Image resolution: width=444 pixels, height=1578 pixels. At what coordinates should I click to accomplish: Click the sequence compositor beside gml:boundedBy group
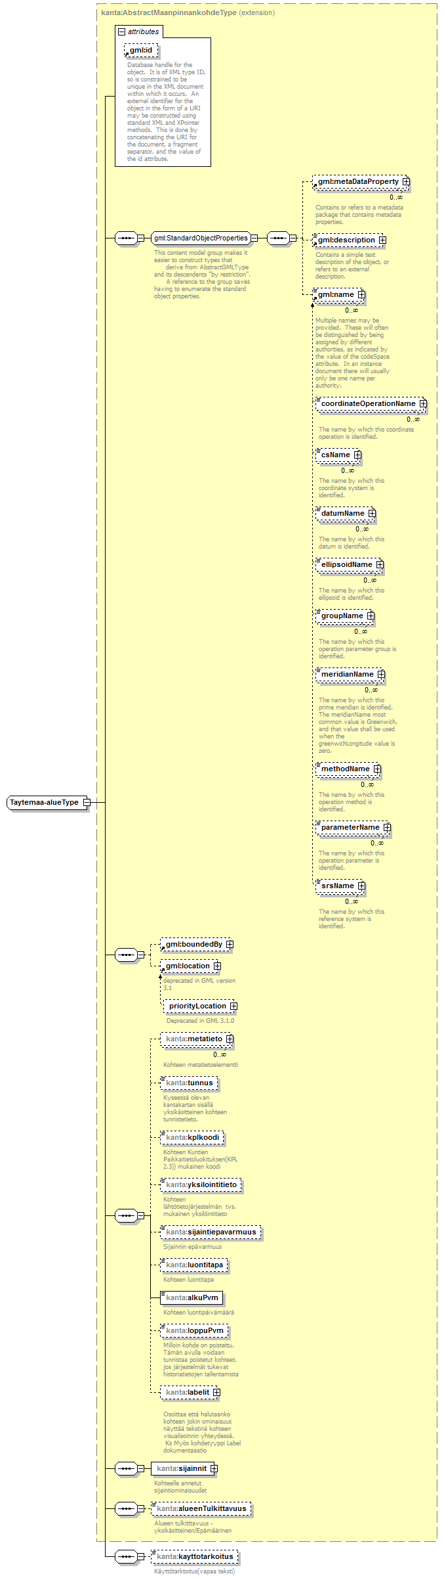[126, 955]
